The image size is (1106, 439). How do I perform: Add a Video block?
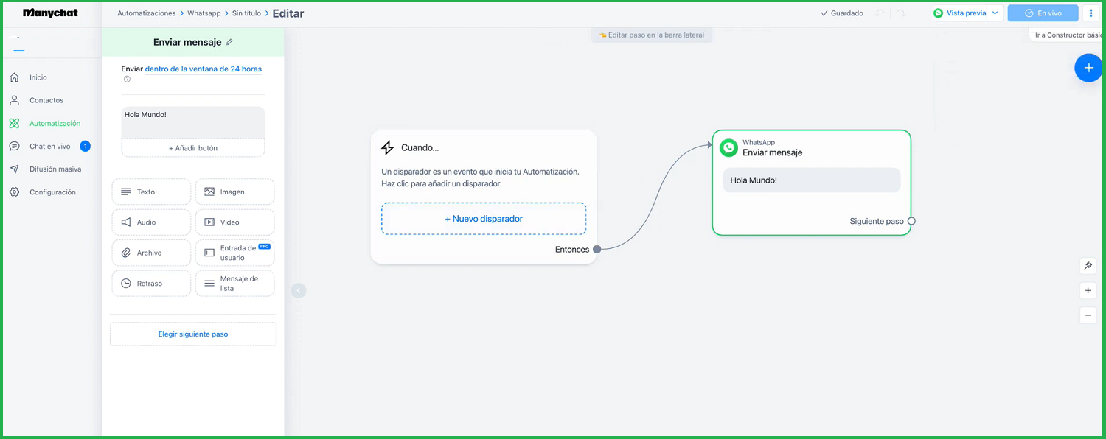click(234, 222)
